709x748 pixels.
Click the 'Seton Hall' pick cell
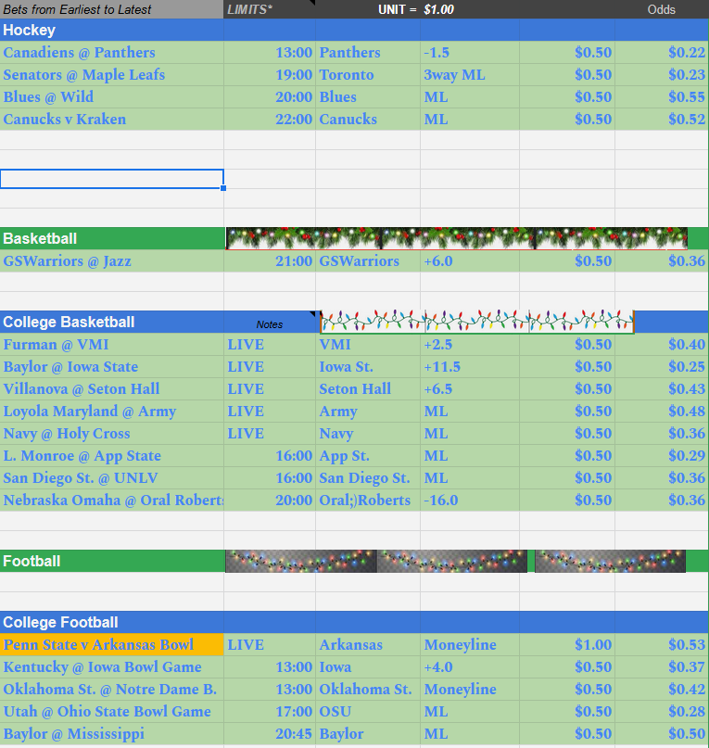pyautogui.click(x=368, y=388)
